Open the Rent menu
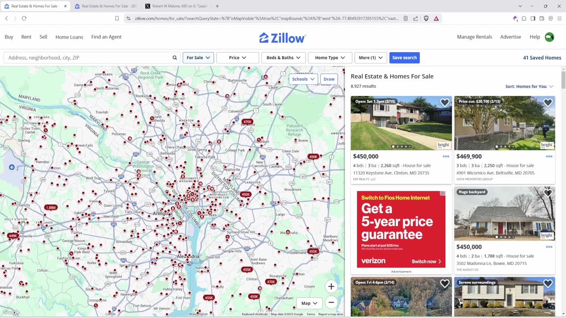 [26, 37]
